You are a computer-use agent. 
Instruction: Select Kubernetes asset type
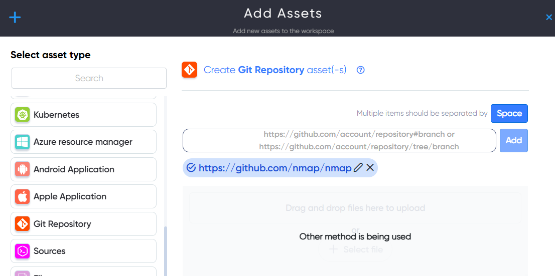click(83, 115)
